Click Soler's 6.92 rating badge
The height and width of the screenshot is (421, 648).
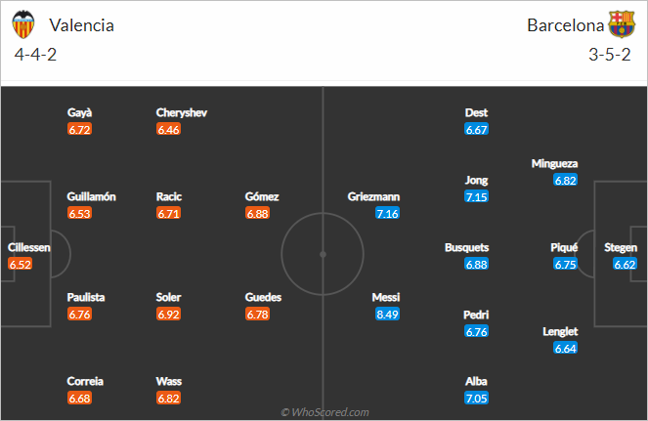pyautogui.click(x=169, y=315)
